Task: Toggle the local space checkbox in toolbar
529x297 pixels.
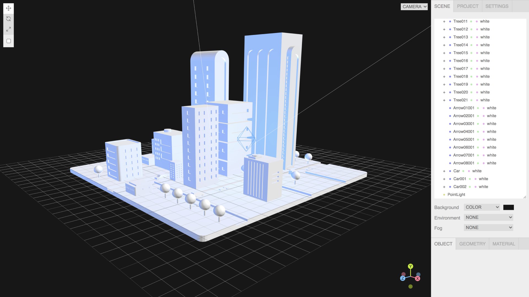Action: coord(9,41)
